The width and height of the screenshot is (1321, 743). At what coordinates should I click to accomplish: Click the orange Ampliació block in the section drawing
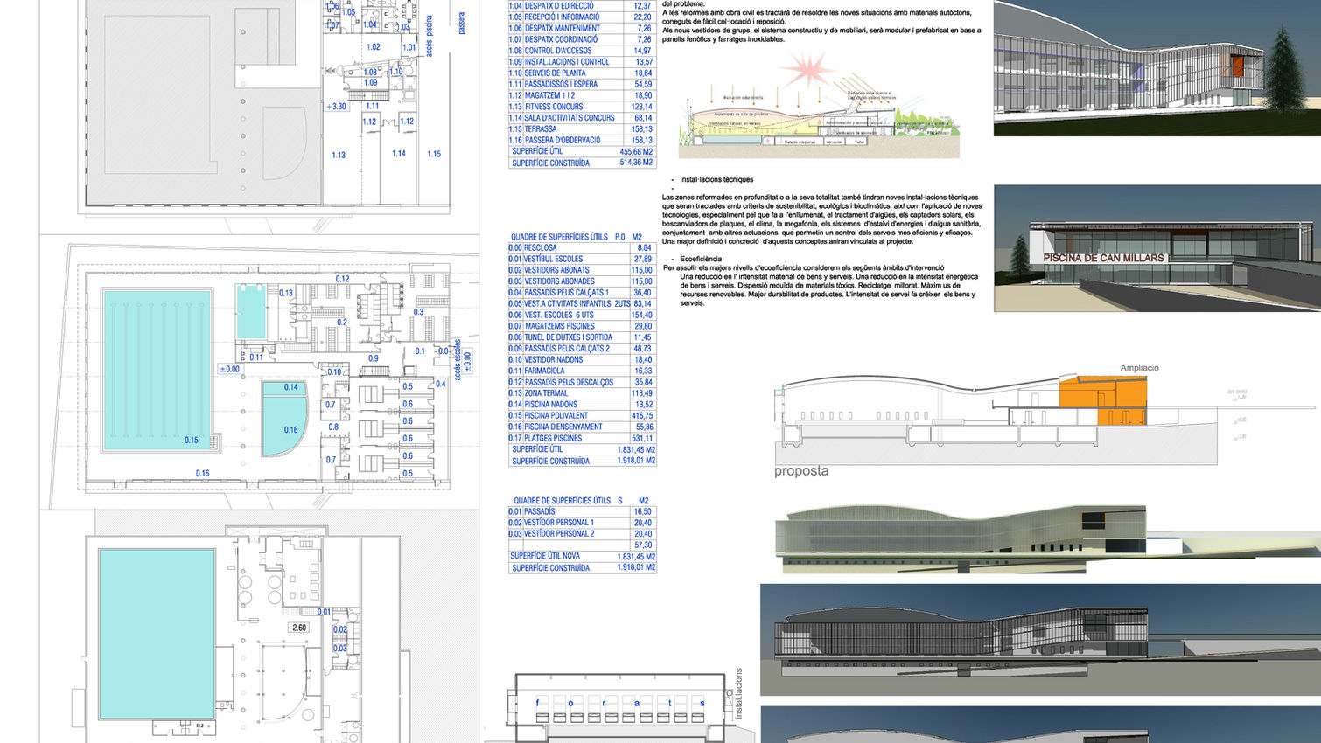tap(1101, 401)
